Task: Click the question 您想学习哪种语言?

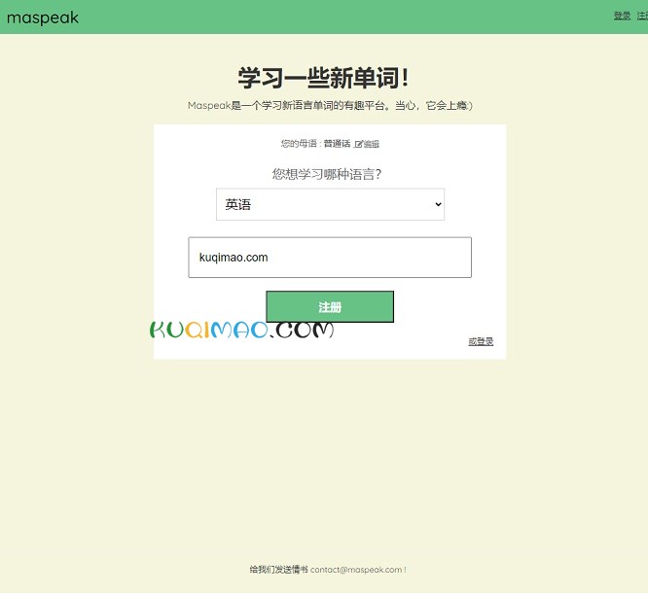Action: click(327, 174)
